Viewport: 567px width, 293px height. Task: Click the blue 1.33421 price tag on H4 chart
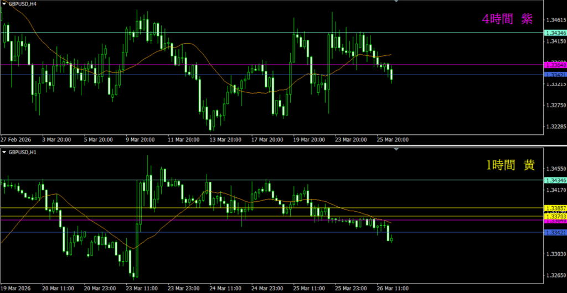(x=555, y=75)
